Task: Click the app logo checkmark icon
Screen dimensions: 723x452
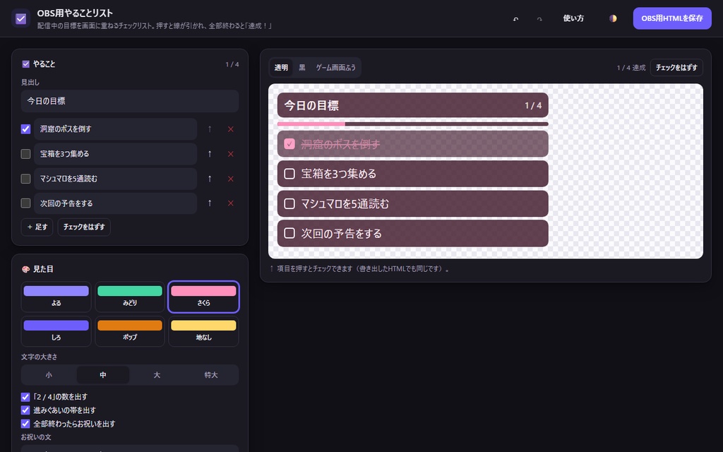Action: pos(20,18)
